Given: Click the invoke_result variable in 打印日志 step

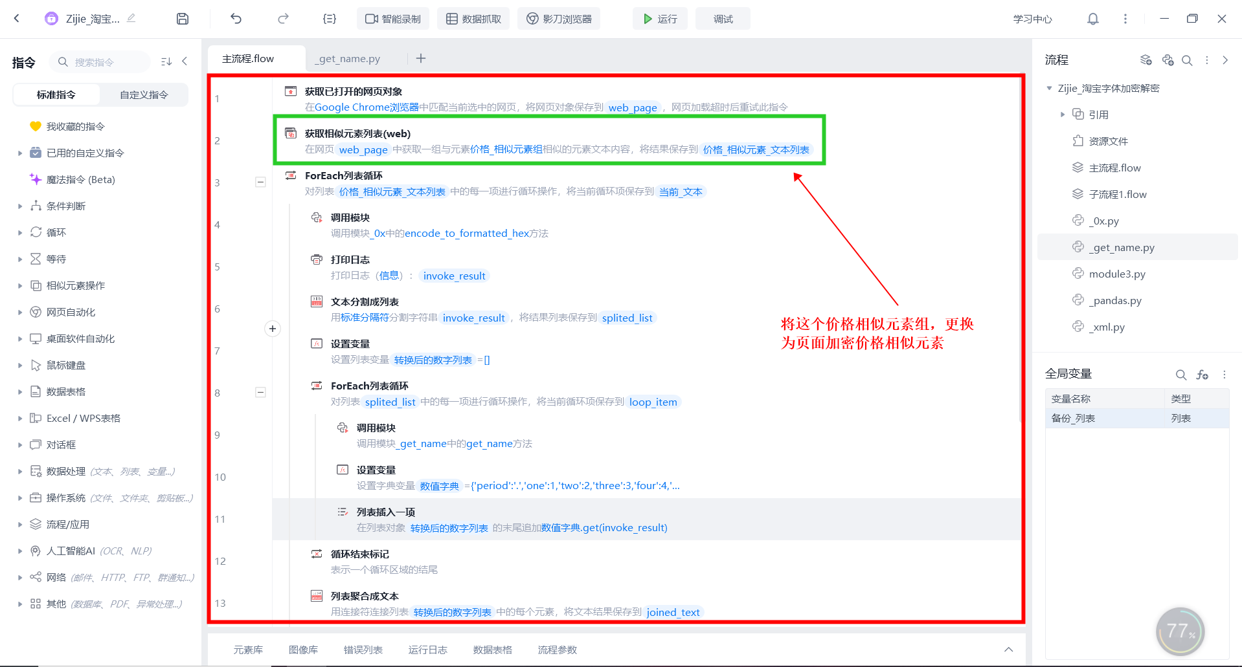Looking at the screenshot, I should tap(454, 276).
